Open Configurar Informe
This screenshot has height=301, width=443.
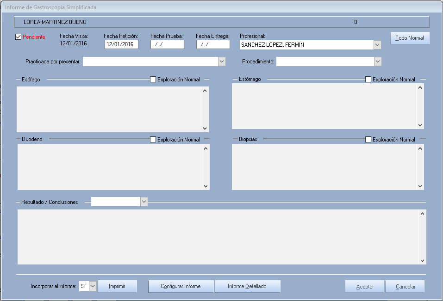click(x=181, y=286)
